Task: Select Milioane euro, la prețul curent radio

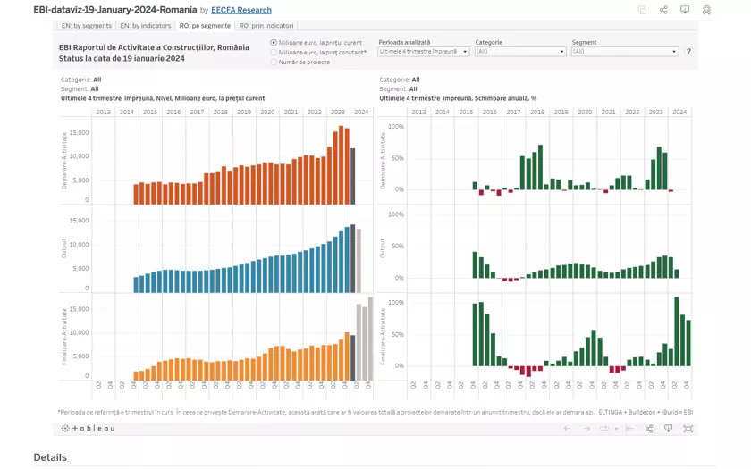Action: click(274, 43)
